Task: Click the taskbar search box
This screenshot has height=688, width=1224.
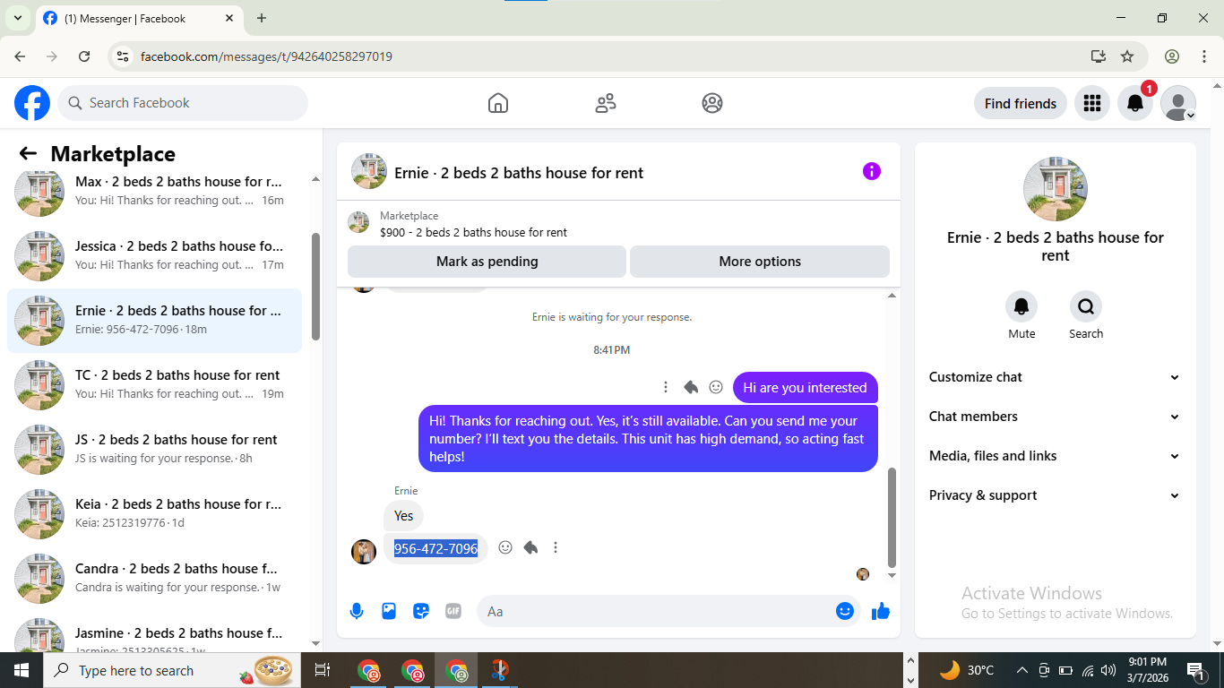Action: click(173, 670)
